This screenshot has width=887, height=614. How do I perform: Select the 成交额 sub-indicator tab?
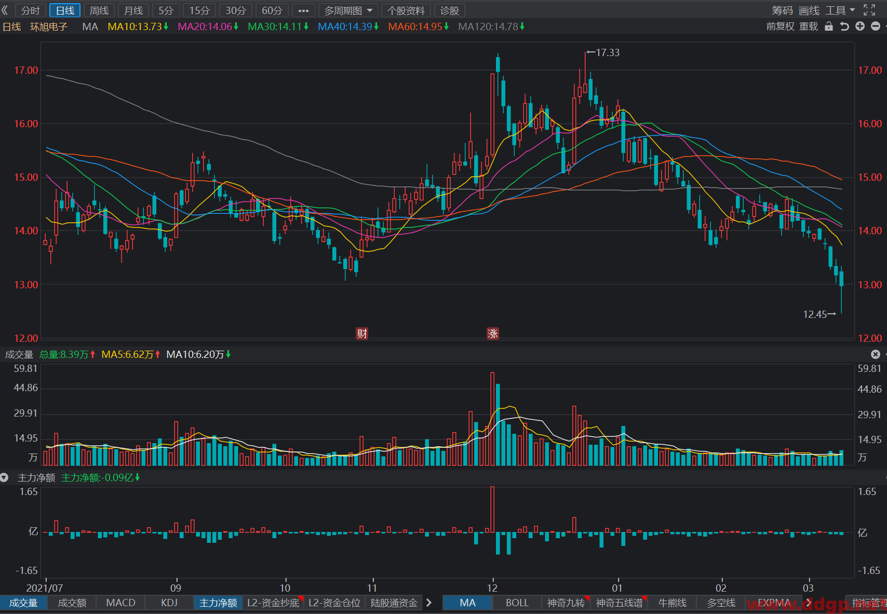[72, 603]
